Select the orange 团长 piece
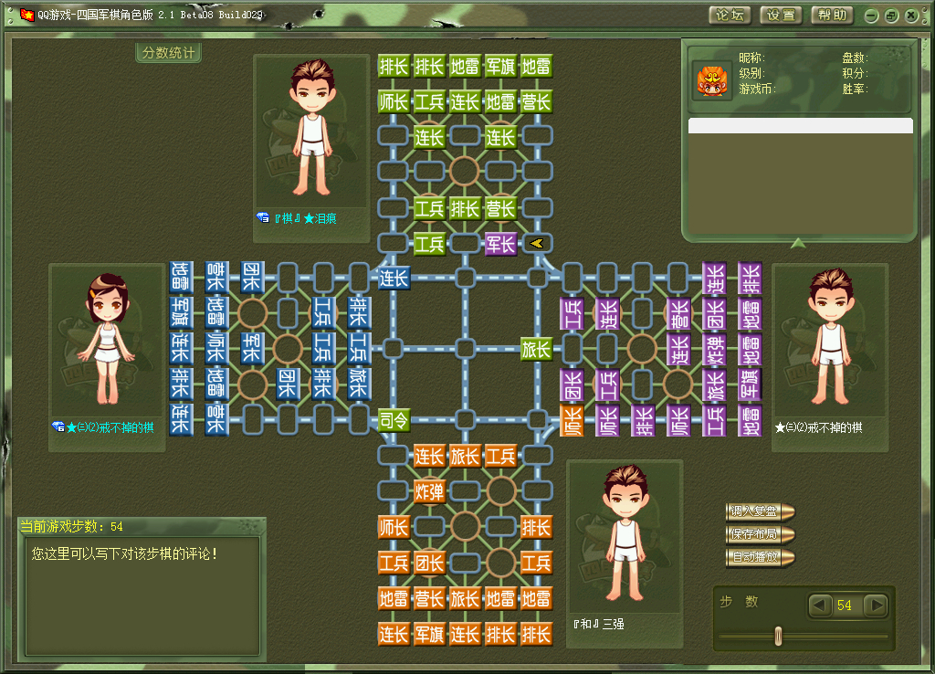The height and width of the screenshot is (674, 935). (x=429, y=563)
